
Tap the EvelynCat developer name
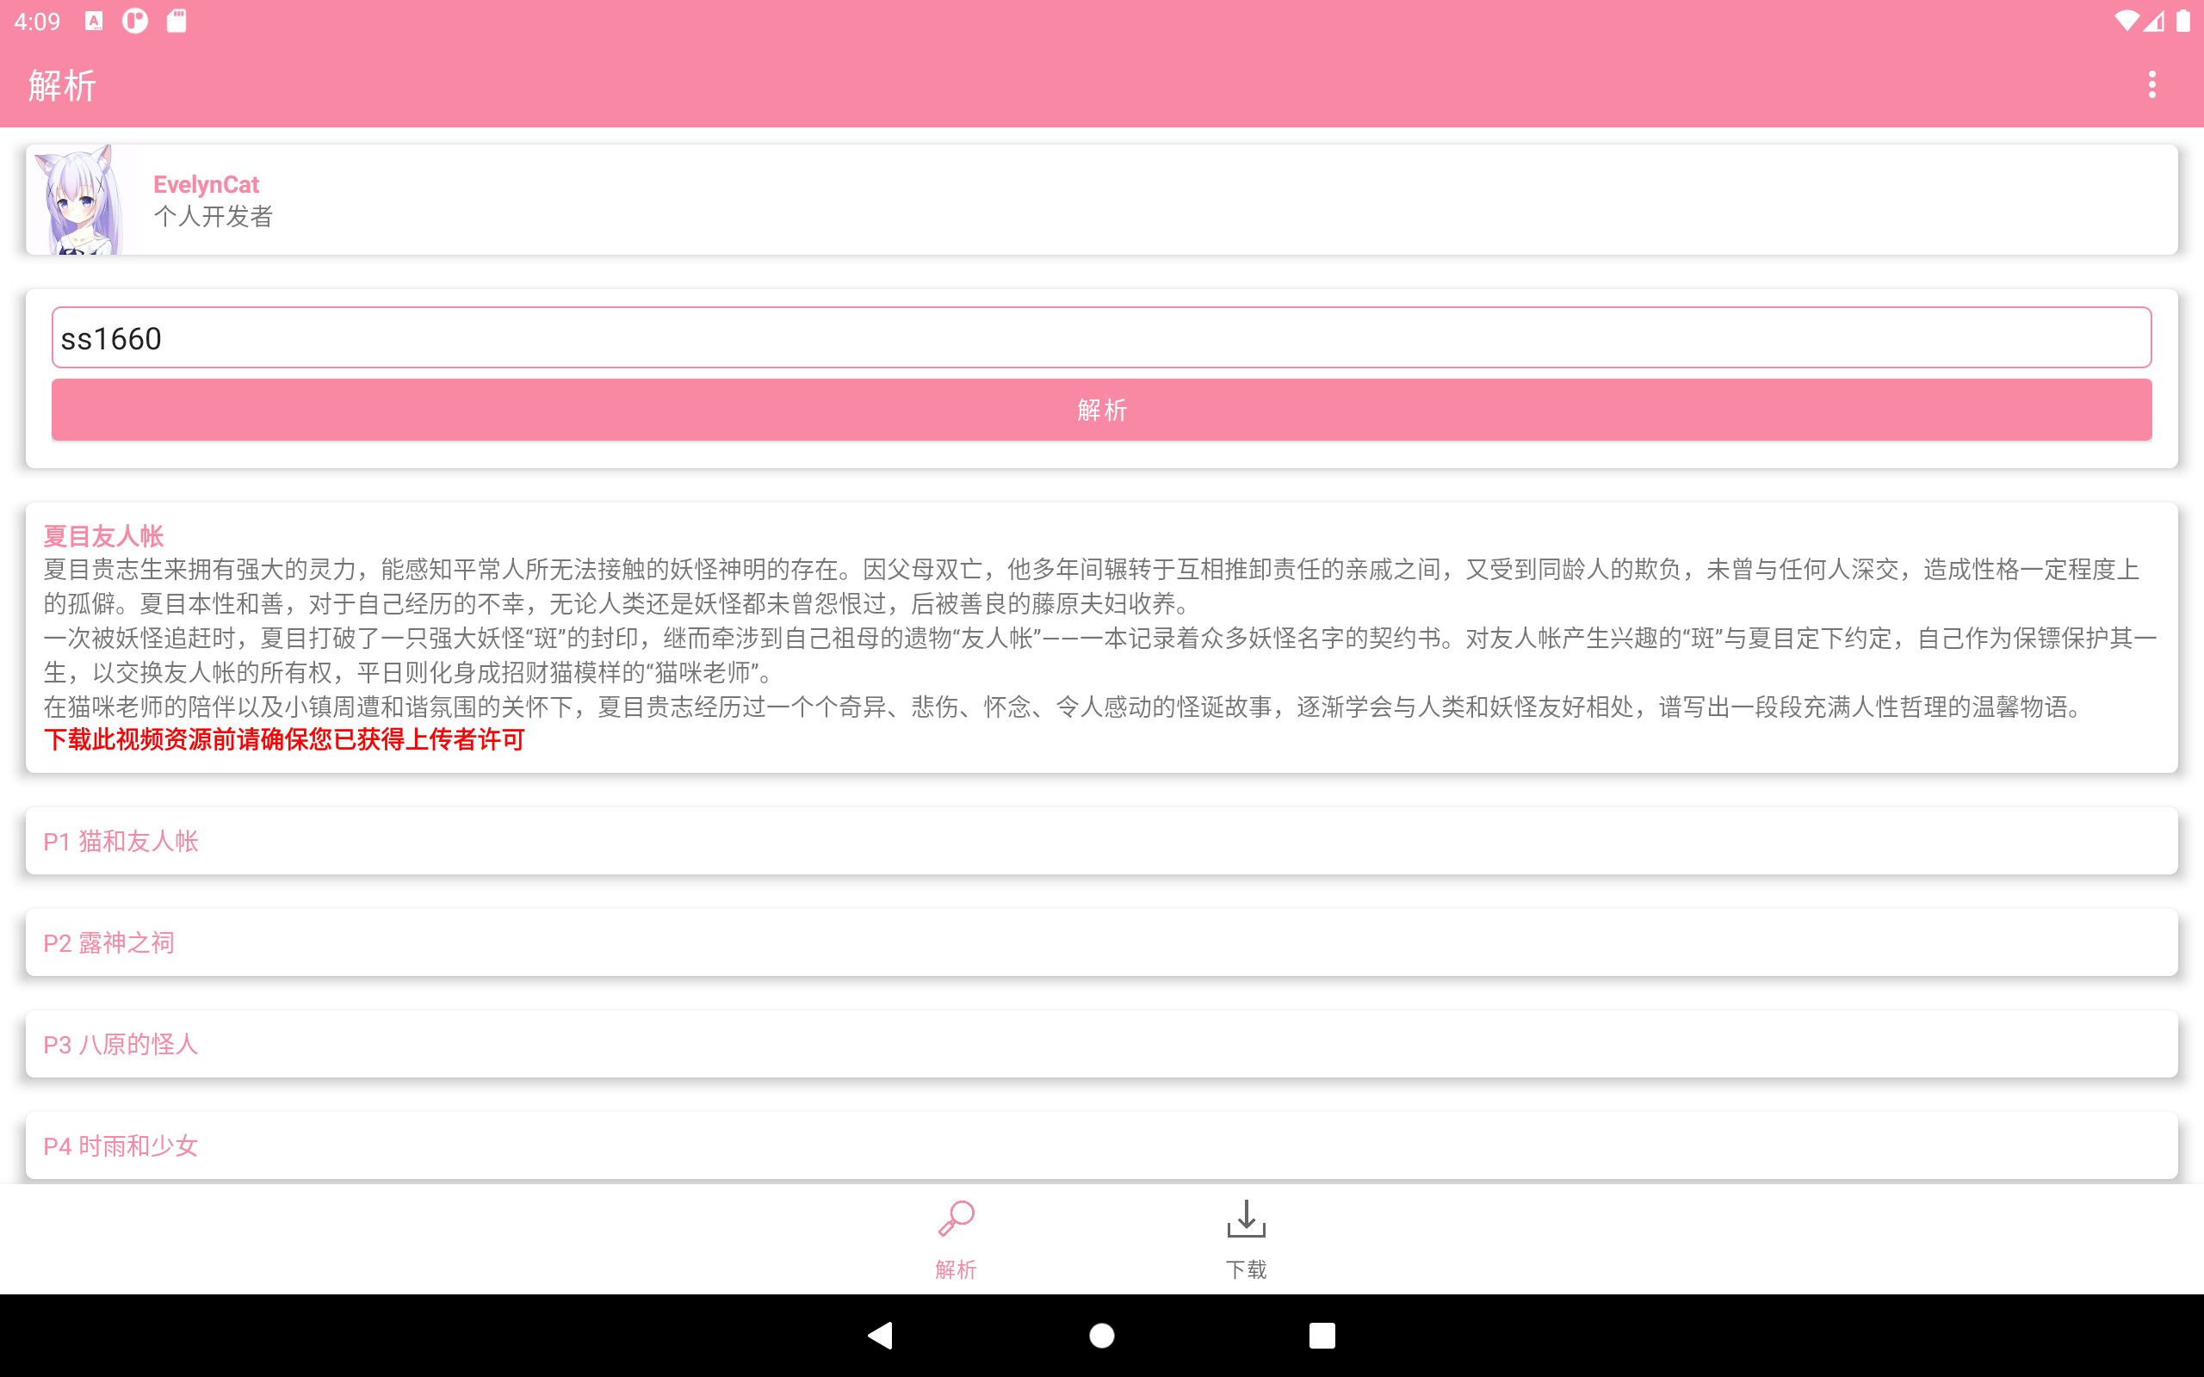pyautogui.click(x=206, y=185)
